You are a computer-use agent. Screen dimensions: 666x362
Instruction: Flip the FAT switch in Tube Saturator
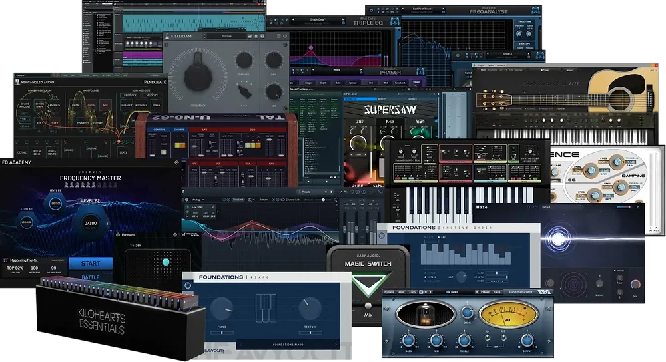[x=503, y=338]
